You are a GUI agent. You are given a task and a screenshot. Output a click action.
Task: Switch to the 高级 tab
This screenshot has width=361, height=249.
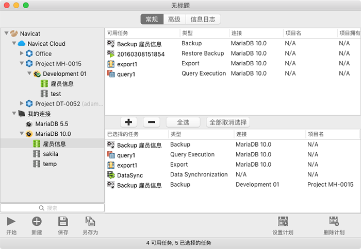174,19
